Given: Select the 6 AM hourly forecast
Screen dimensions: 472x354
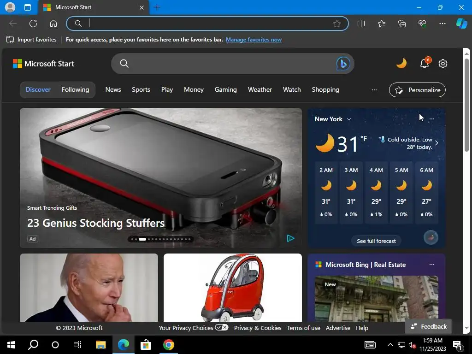Looking at the screenshot, I should (426, 192).
